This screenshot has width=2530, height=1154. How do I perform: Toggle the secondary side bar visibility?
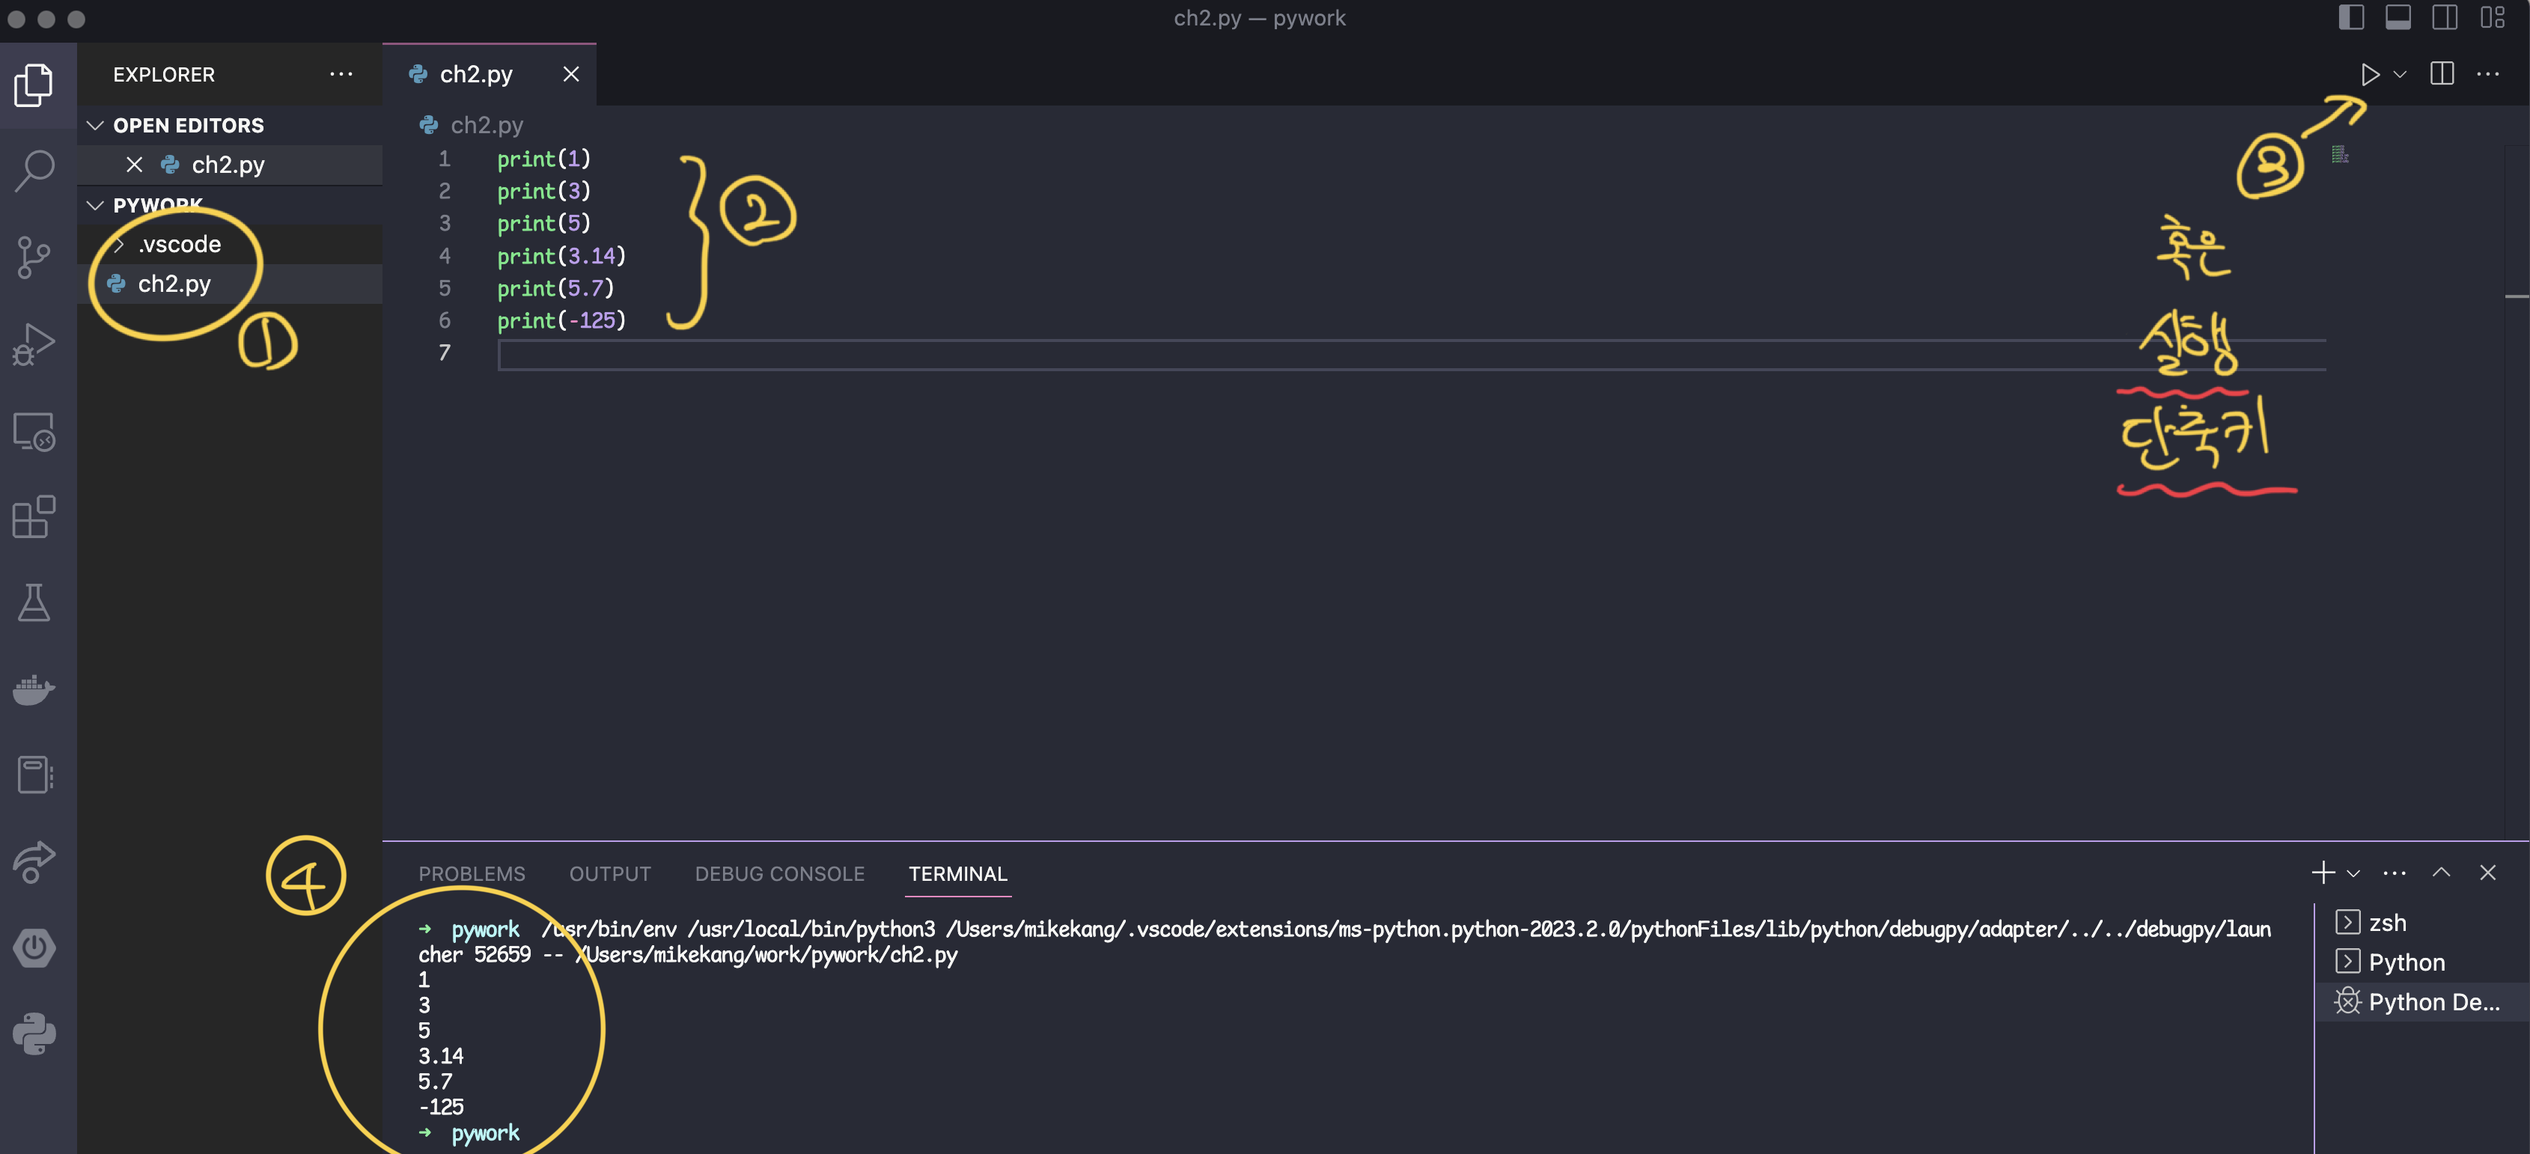click(2445, 18)
